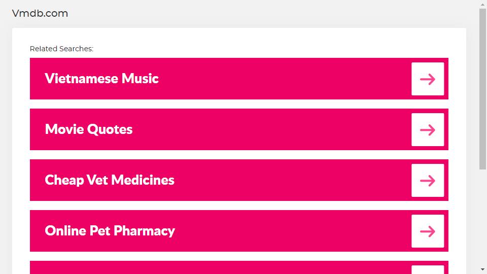Click the Related Searches label

(61, 49)
